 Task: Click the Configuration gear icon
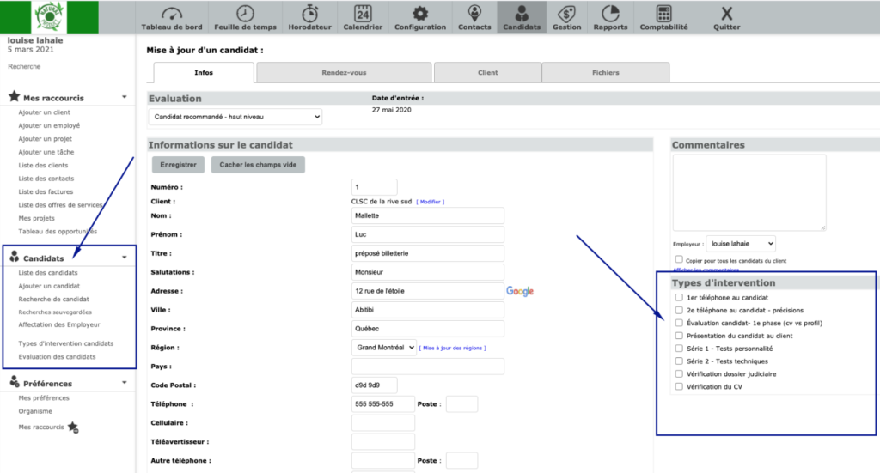pyautogui.click(x=420, y=14)
